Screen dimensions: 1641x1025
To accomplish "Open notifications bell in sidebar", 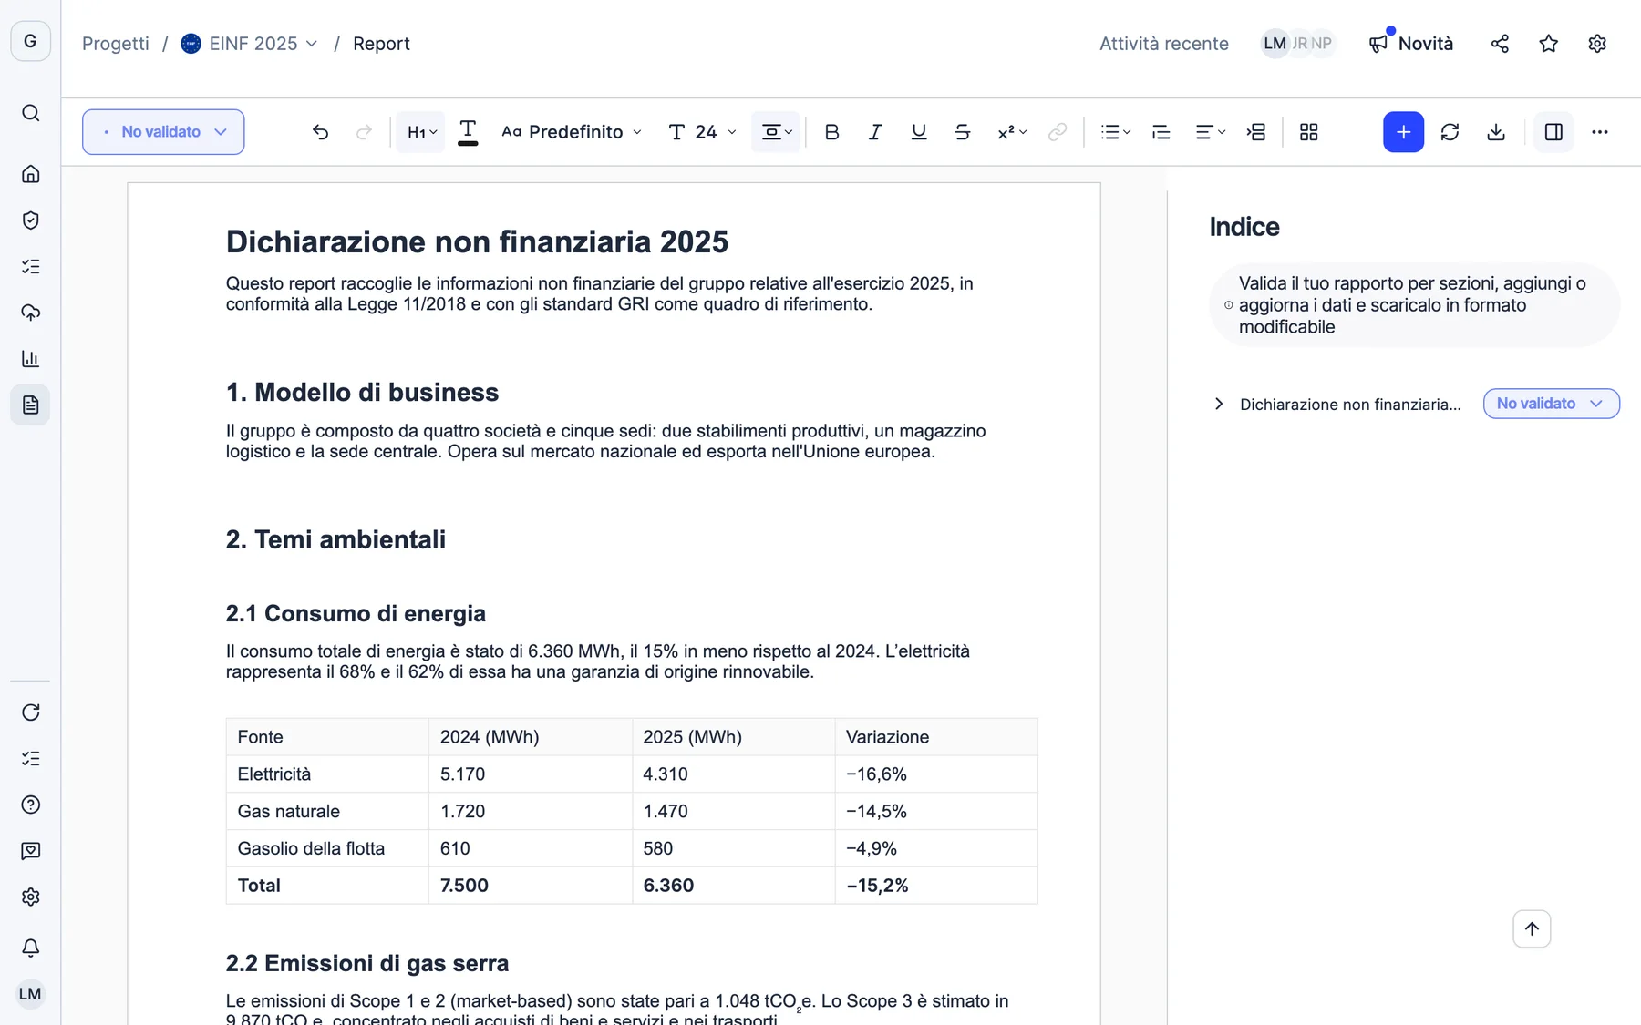I will pos(30,948).
